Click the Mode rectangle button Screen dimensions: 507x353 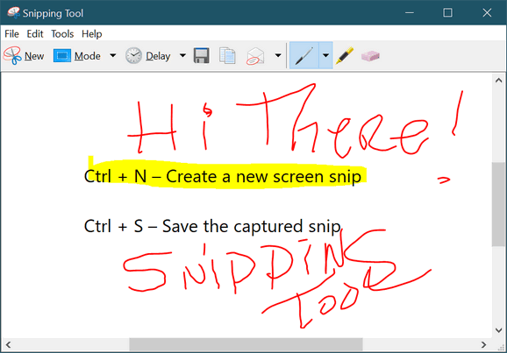click(77, 56)
